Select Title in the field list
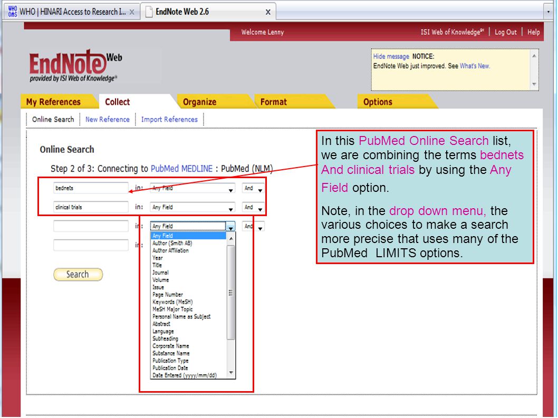The height and width of the screenshot is (418, 558). [x=189, y=265]
